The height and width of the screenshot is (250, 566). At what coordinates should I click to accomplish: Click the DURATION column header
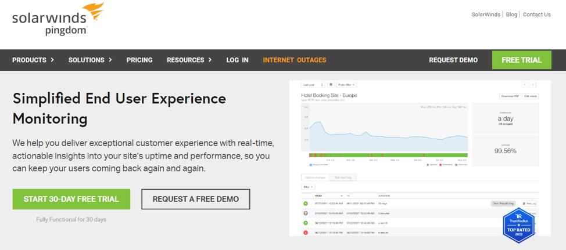tap(384, 195)
